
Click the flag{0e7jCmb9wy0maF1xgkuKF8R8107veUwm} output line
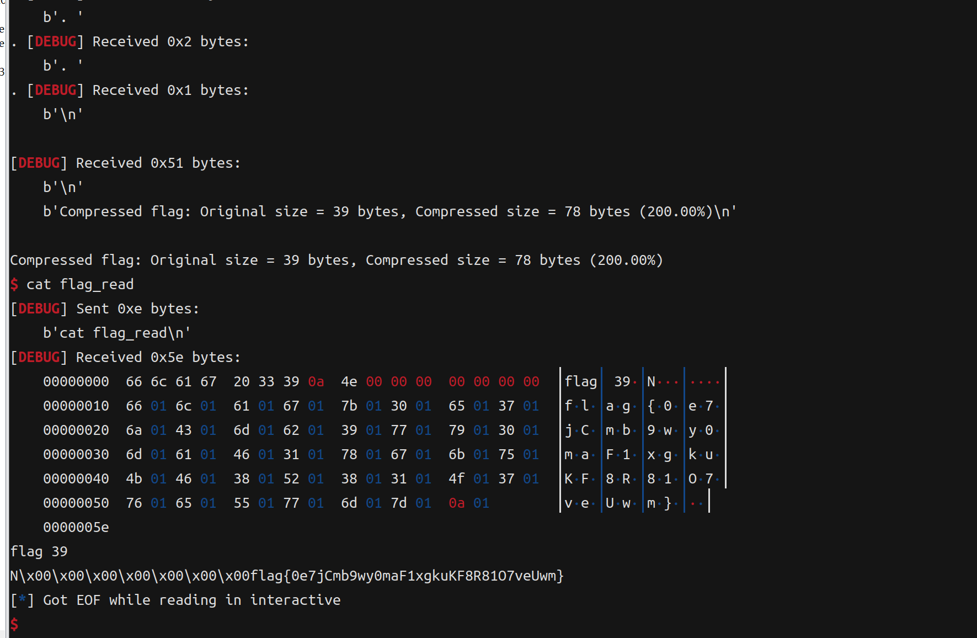click(287, 576)
